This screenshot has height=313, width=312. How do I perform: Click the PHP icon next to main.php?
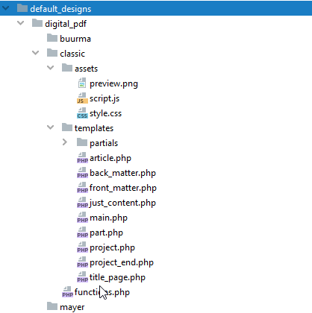click(x=82, y=218)
